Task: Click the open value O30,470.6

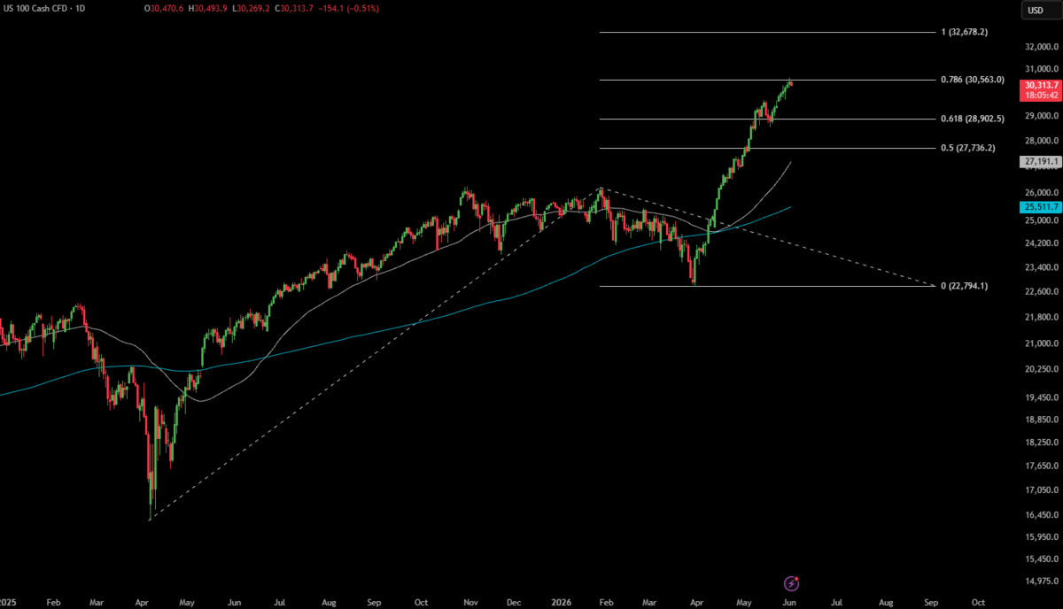Action: coord(163,9)
